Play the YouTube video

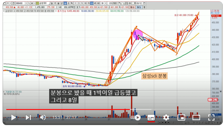point(14,117)
